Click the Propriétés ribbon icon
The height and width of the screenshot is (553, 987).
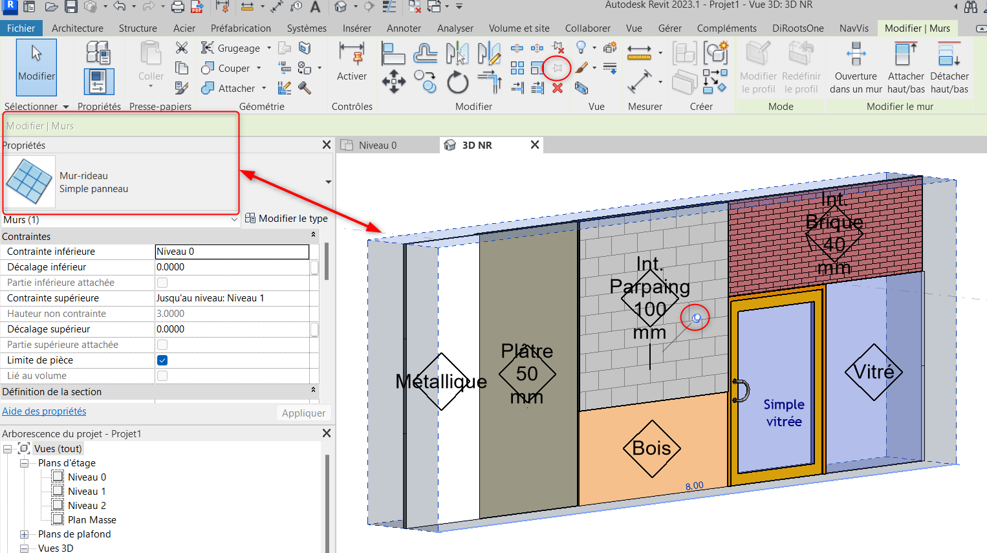point(99,82)
